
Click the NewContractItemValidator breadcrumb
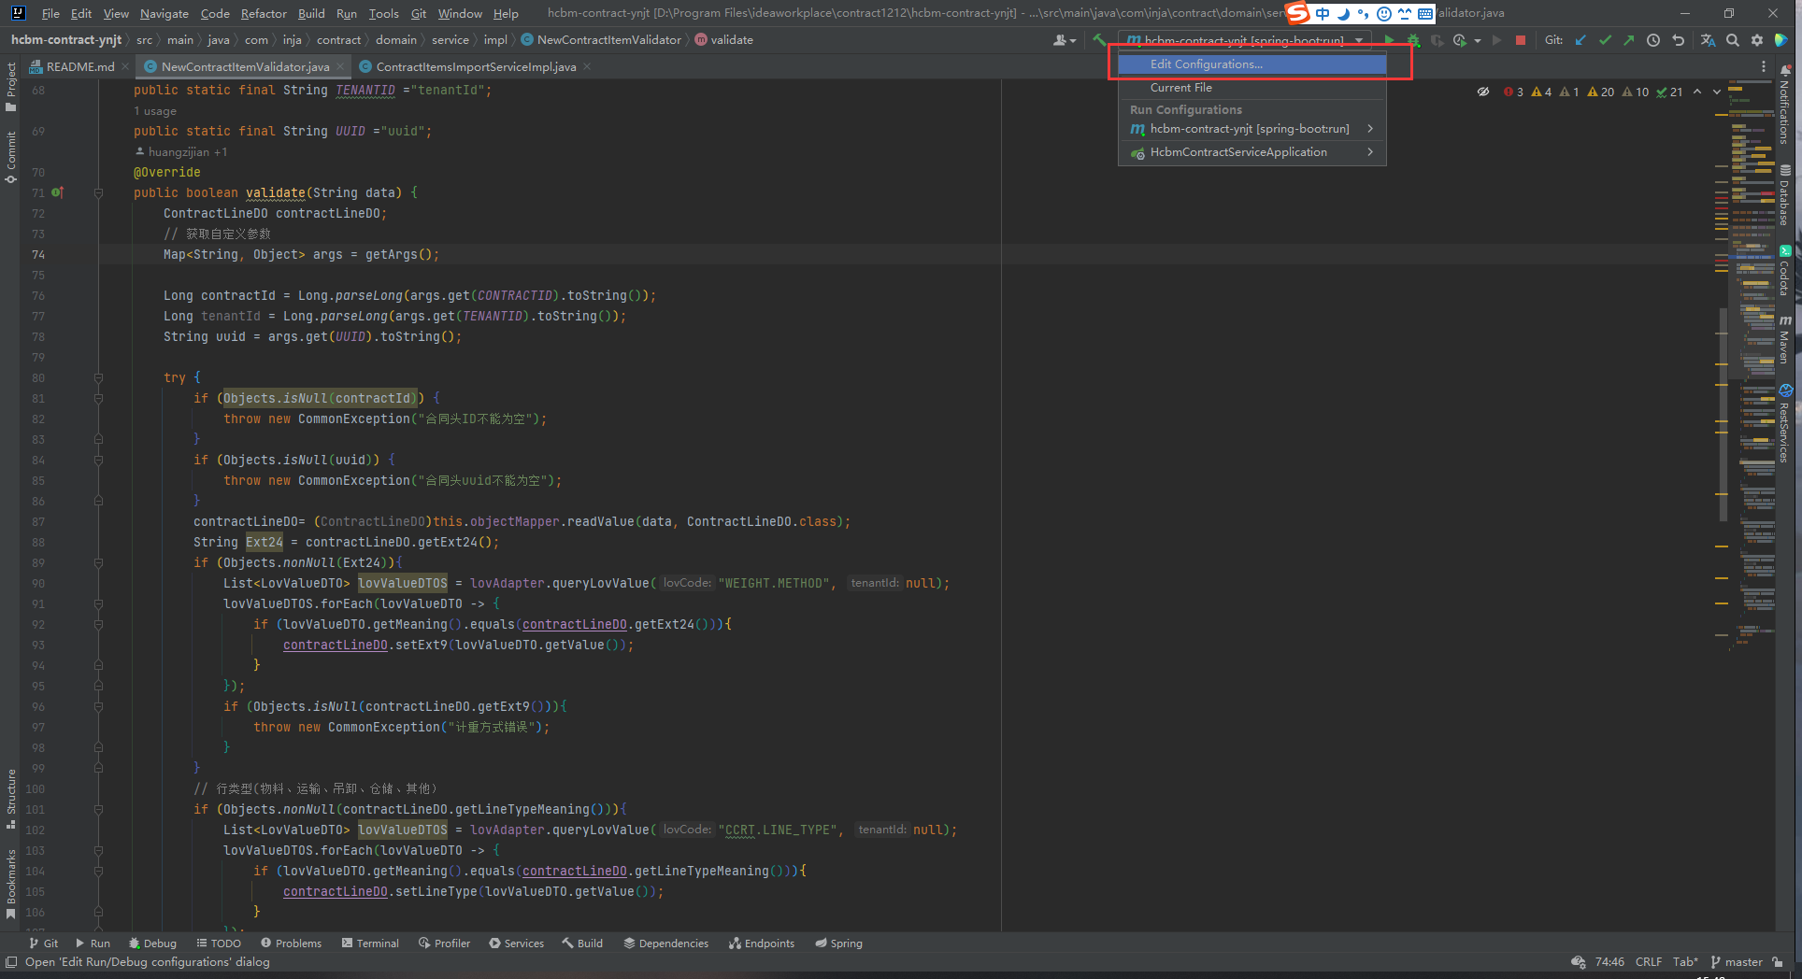[601, 40]
